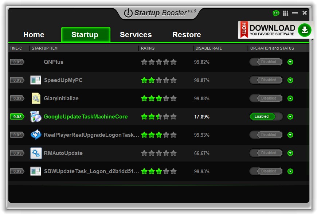
Task: Click the SpeedUpMyPC 0.0S time badge
Action: 17,80
